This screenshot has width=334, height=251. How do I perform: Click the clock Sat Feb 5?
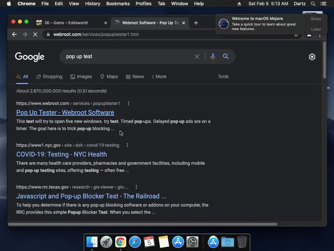pos(268,4)
